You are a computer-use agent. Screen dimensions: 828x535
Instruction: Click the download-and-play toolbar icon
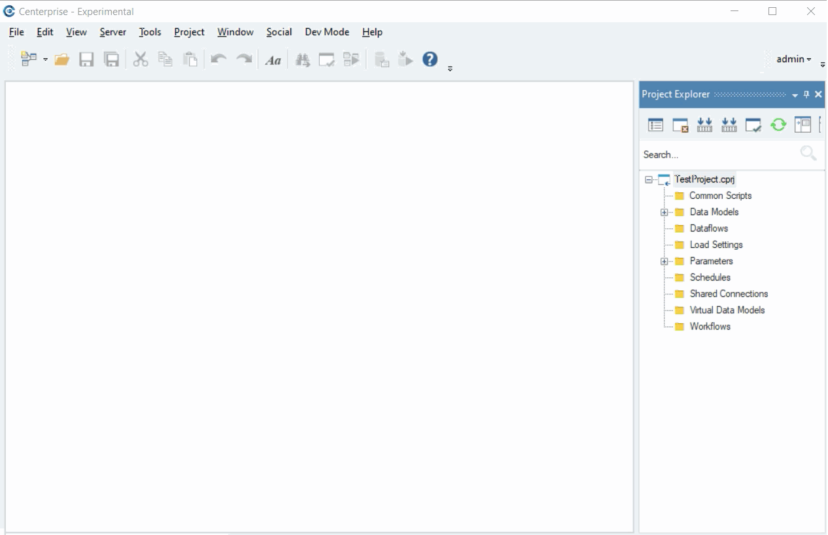coord(405,59)
